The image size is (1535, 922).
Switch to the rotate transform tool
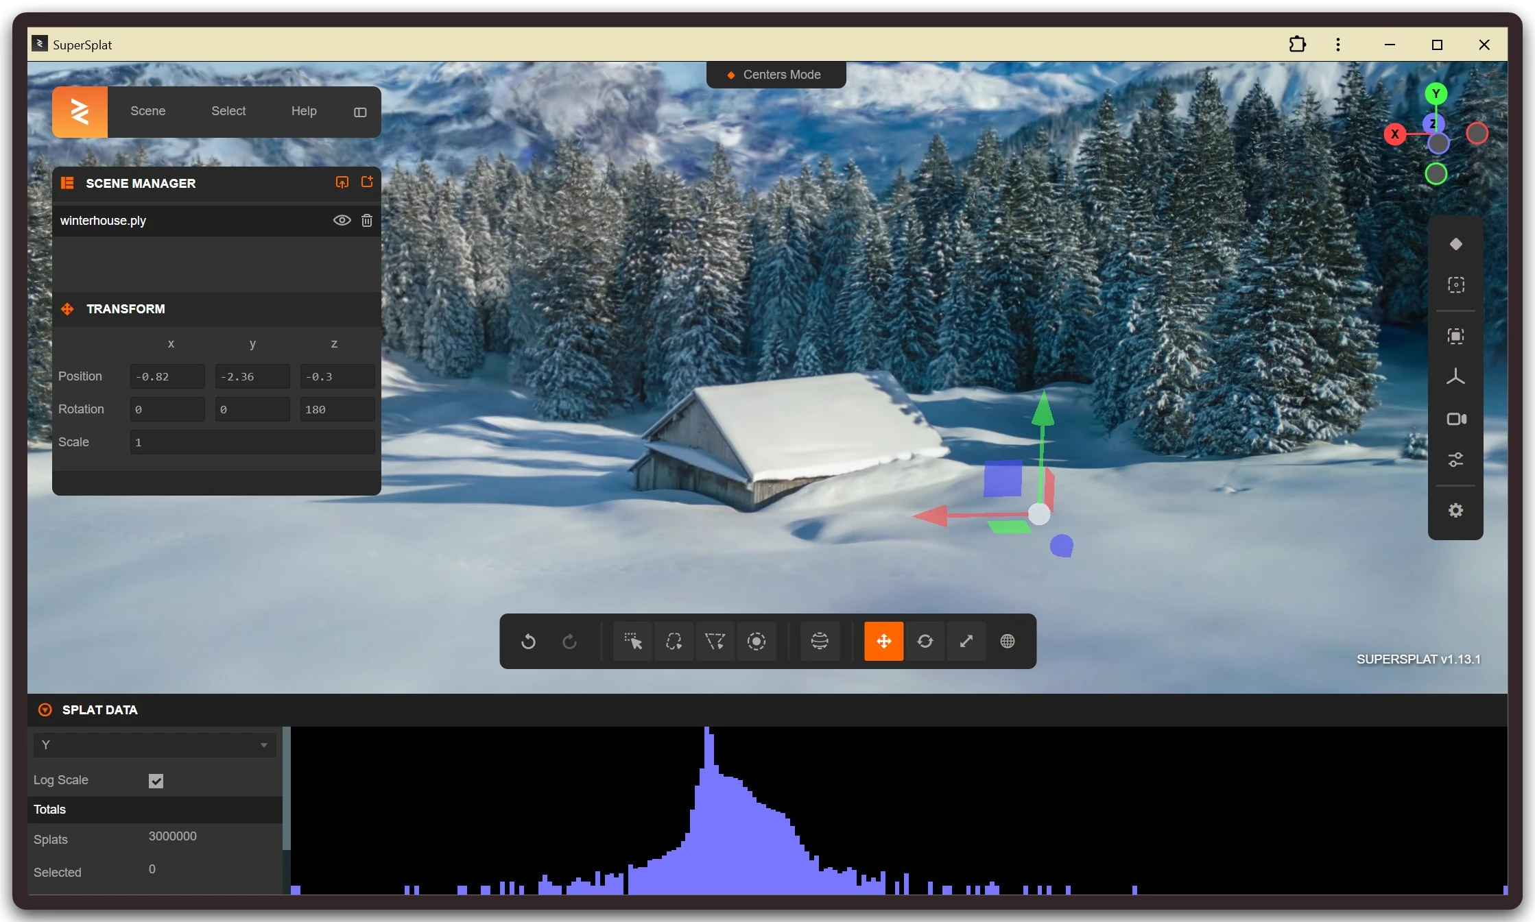tap(925, 641)
